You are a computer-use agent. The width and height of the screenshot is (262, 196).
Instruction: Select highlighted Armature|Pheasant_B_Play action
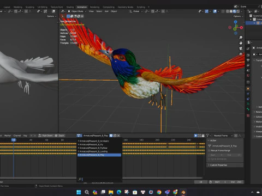click(x=99, y=155)
